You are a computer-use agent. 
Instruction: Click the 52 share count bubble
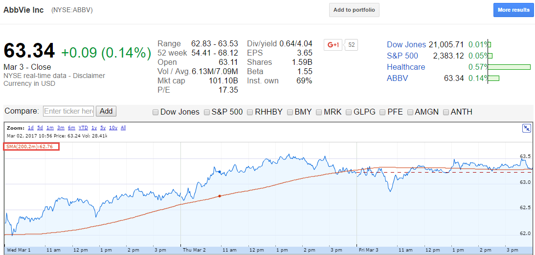click(x=351, y=44)
